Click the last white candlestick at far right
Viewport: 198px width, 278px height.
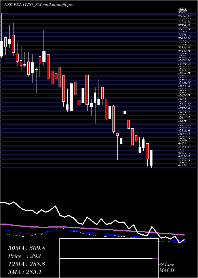point(151,158)
